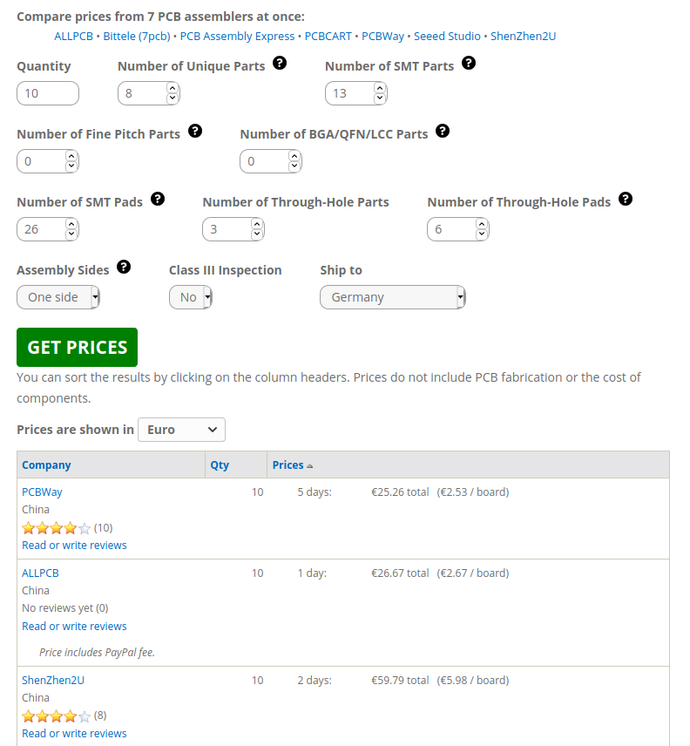
Task: Click PCBWay star rating icons
Action: pyautogui.click(x=57, y=527)
